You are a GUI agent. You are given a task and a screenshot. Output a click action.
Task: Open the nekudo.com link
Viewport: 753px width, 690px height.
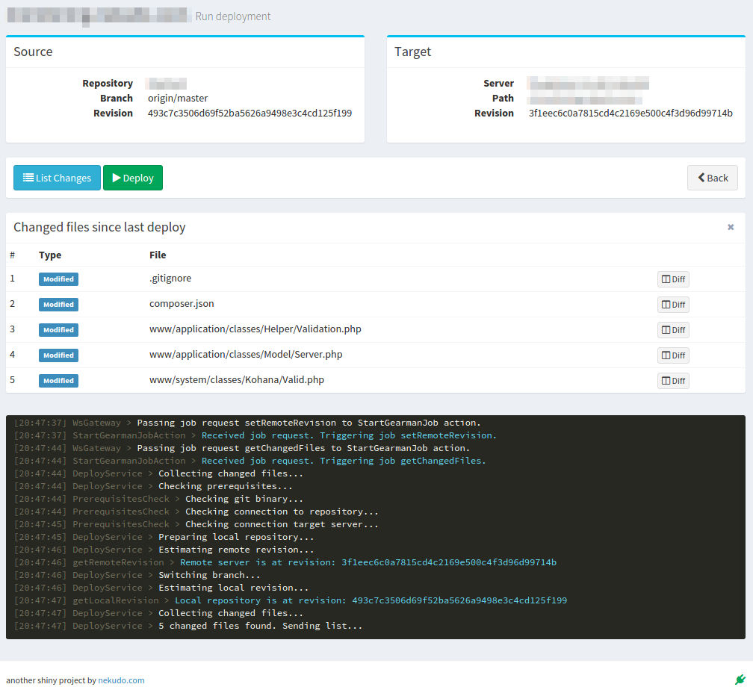pyautogui.click(x=121, y=680)
